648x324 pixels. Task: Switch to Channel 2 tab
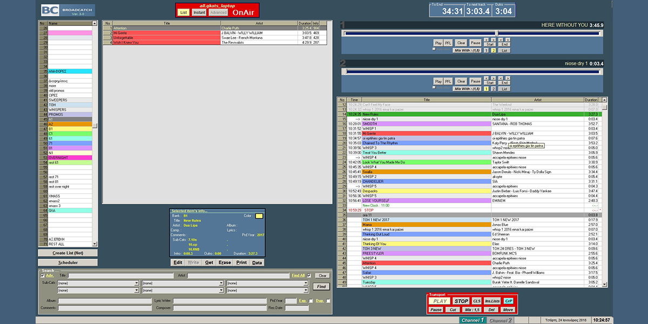[500, 320]
